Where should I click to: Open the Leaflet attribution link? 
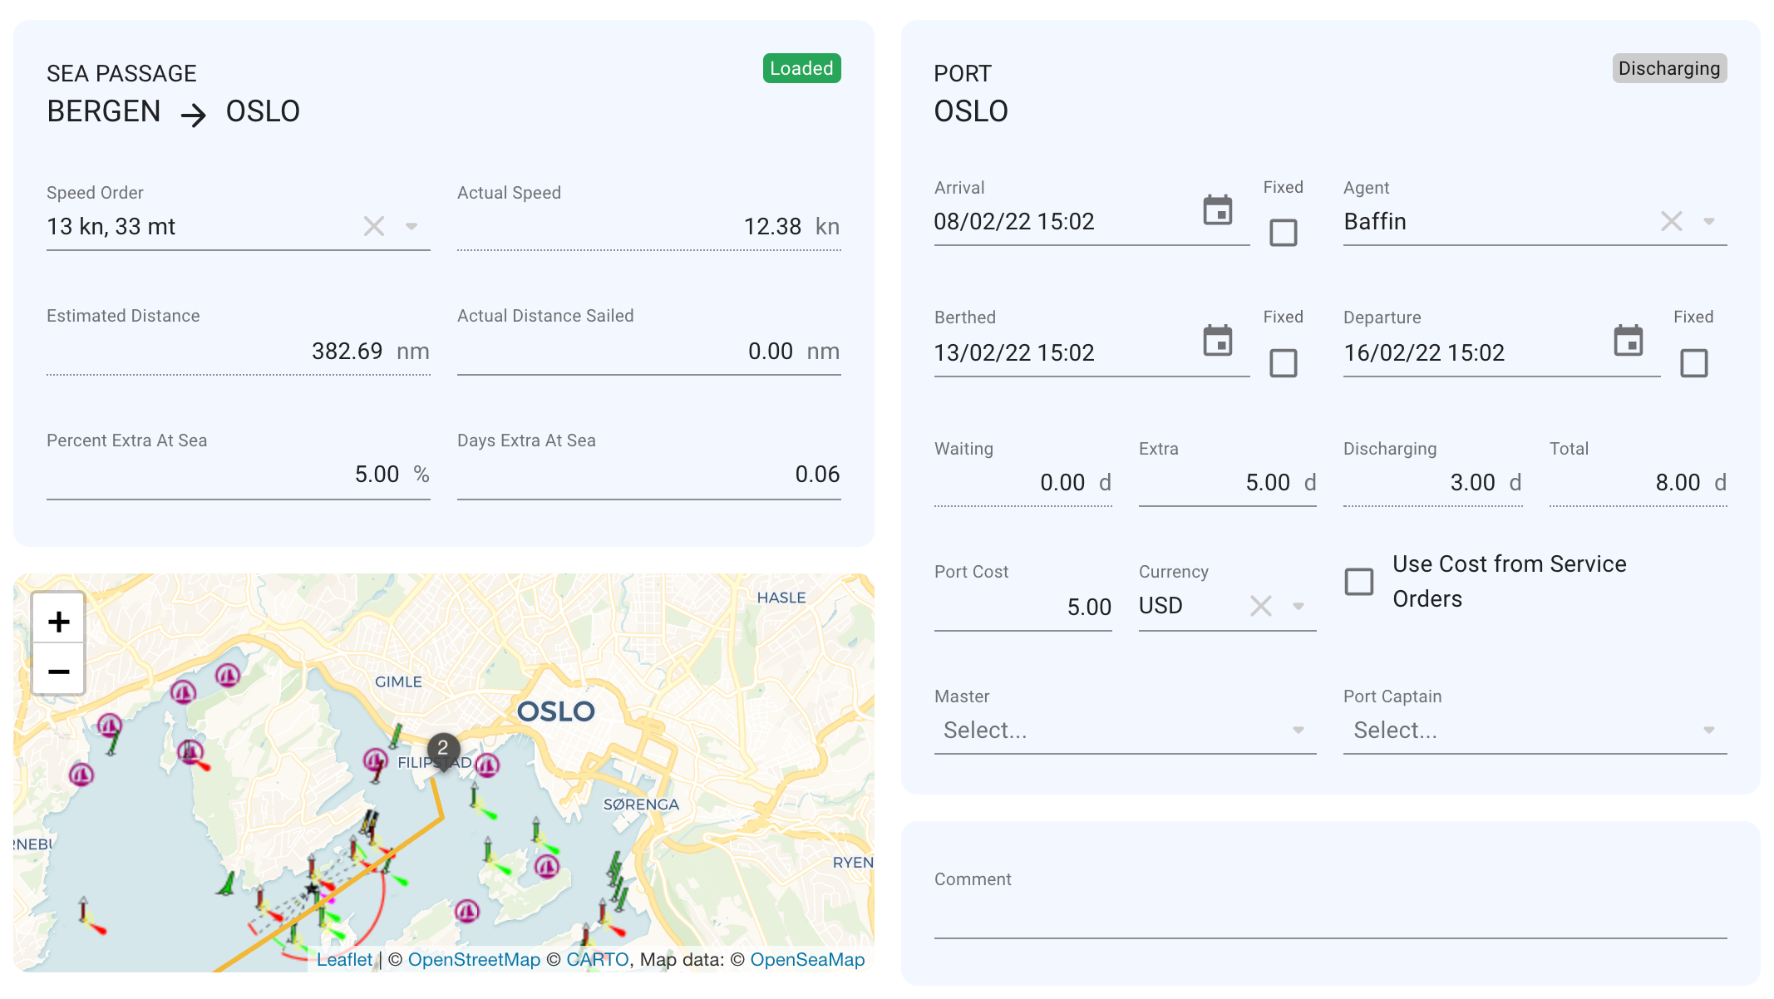point(344,959)
